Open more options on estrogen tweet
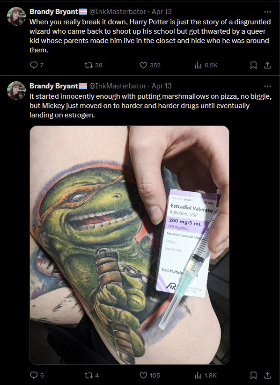Viewport: 280px width, 385px height. 267,86
